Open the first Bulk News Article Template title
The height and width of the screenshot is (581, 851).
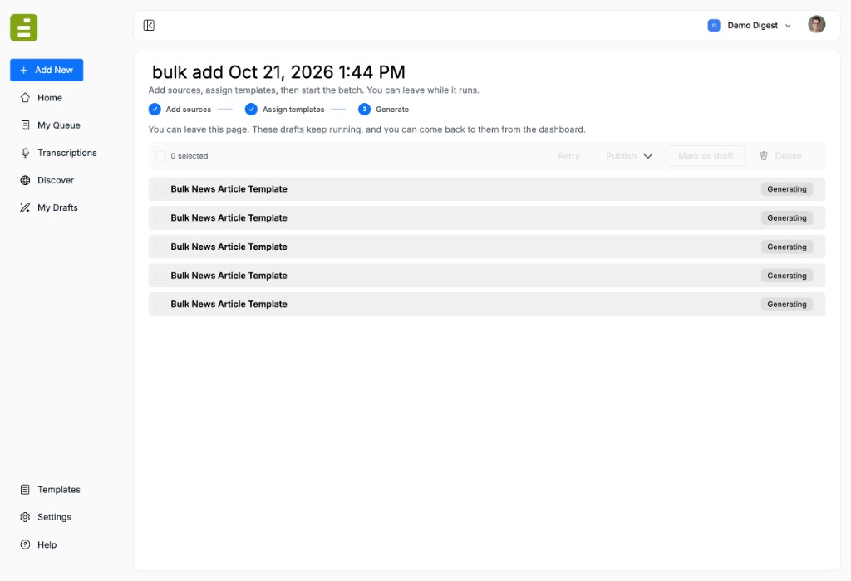click(x=229, y=188)
